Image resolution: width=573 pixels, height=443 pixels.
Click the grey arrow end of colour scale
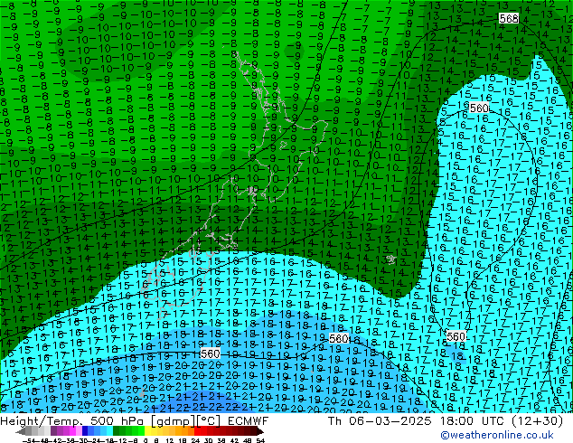click(x=21, y=432)
